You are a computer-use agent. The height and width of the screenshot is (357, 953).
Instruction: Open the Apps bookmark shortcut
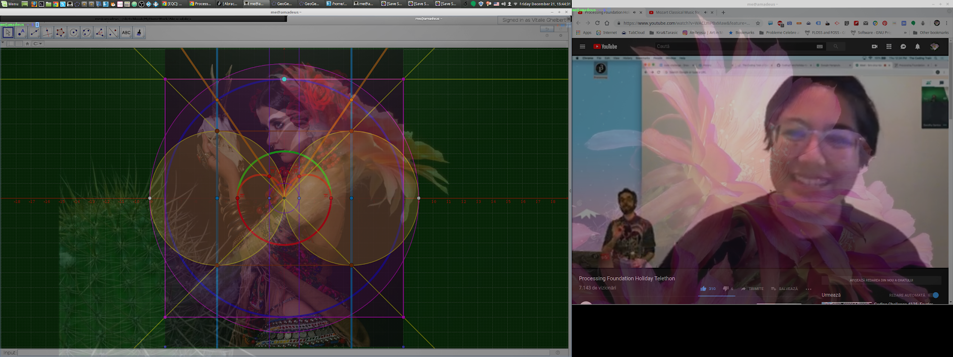point(584,33)
